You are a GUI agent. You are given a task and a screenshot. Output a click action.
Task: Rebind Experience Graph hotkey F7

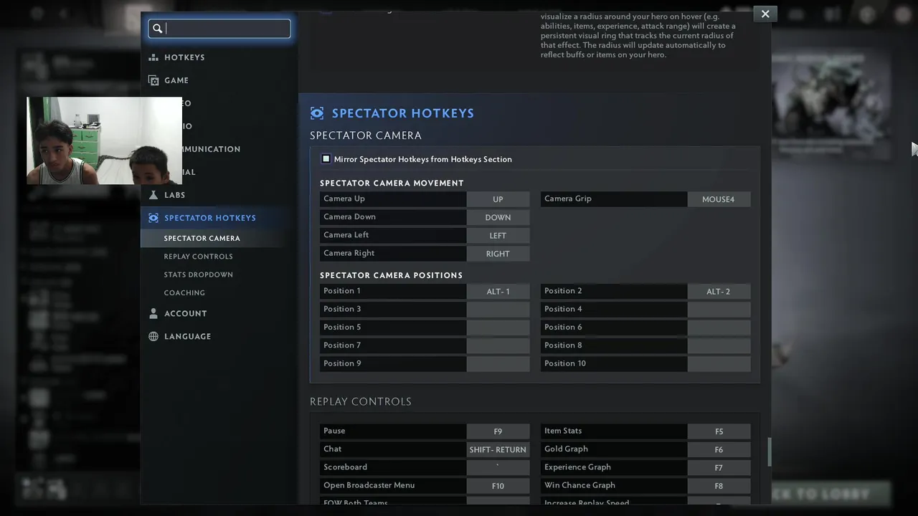(719, 467)
